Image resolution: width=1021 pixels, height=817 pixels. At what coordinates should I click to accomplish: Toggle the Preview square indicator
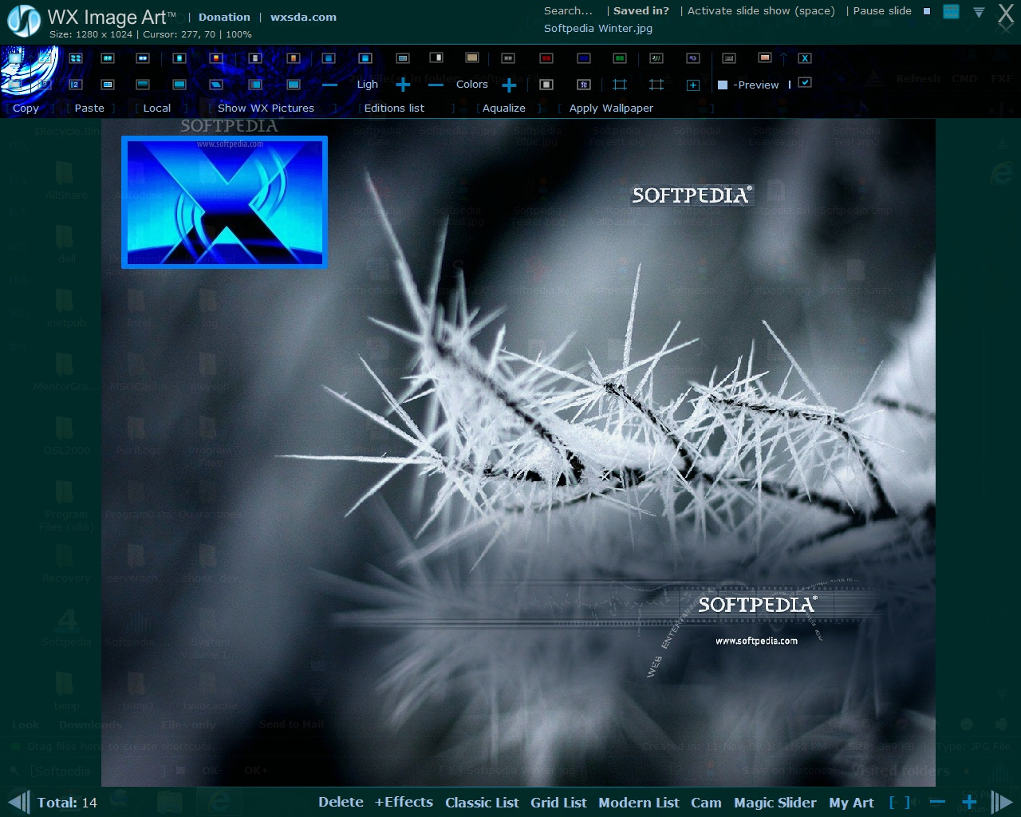(x=723, y=85)
